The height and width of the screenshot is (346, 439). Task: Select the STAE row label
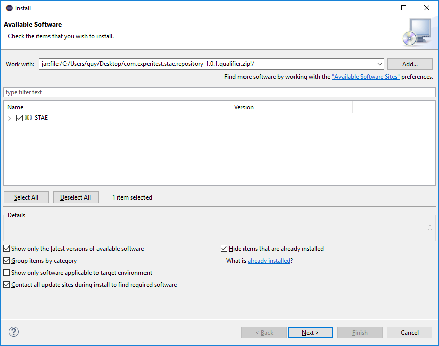tap(41, 118)
